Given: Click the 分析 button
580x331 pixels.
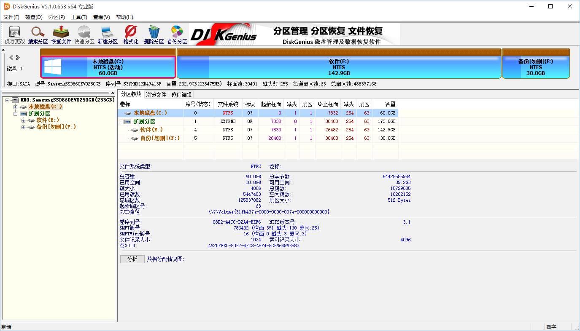Looking at the screenshot, I should [132, 259].
